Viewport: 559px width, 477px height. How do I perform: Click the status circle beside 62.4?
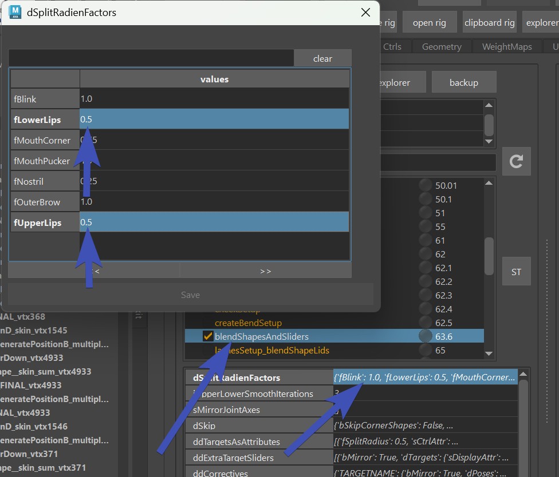coord(425,309)
